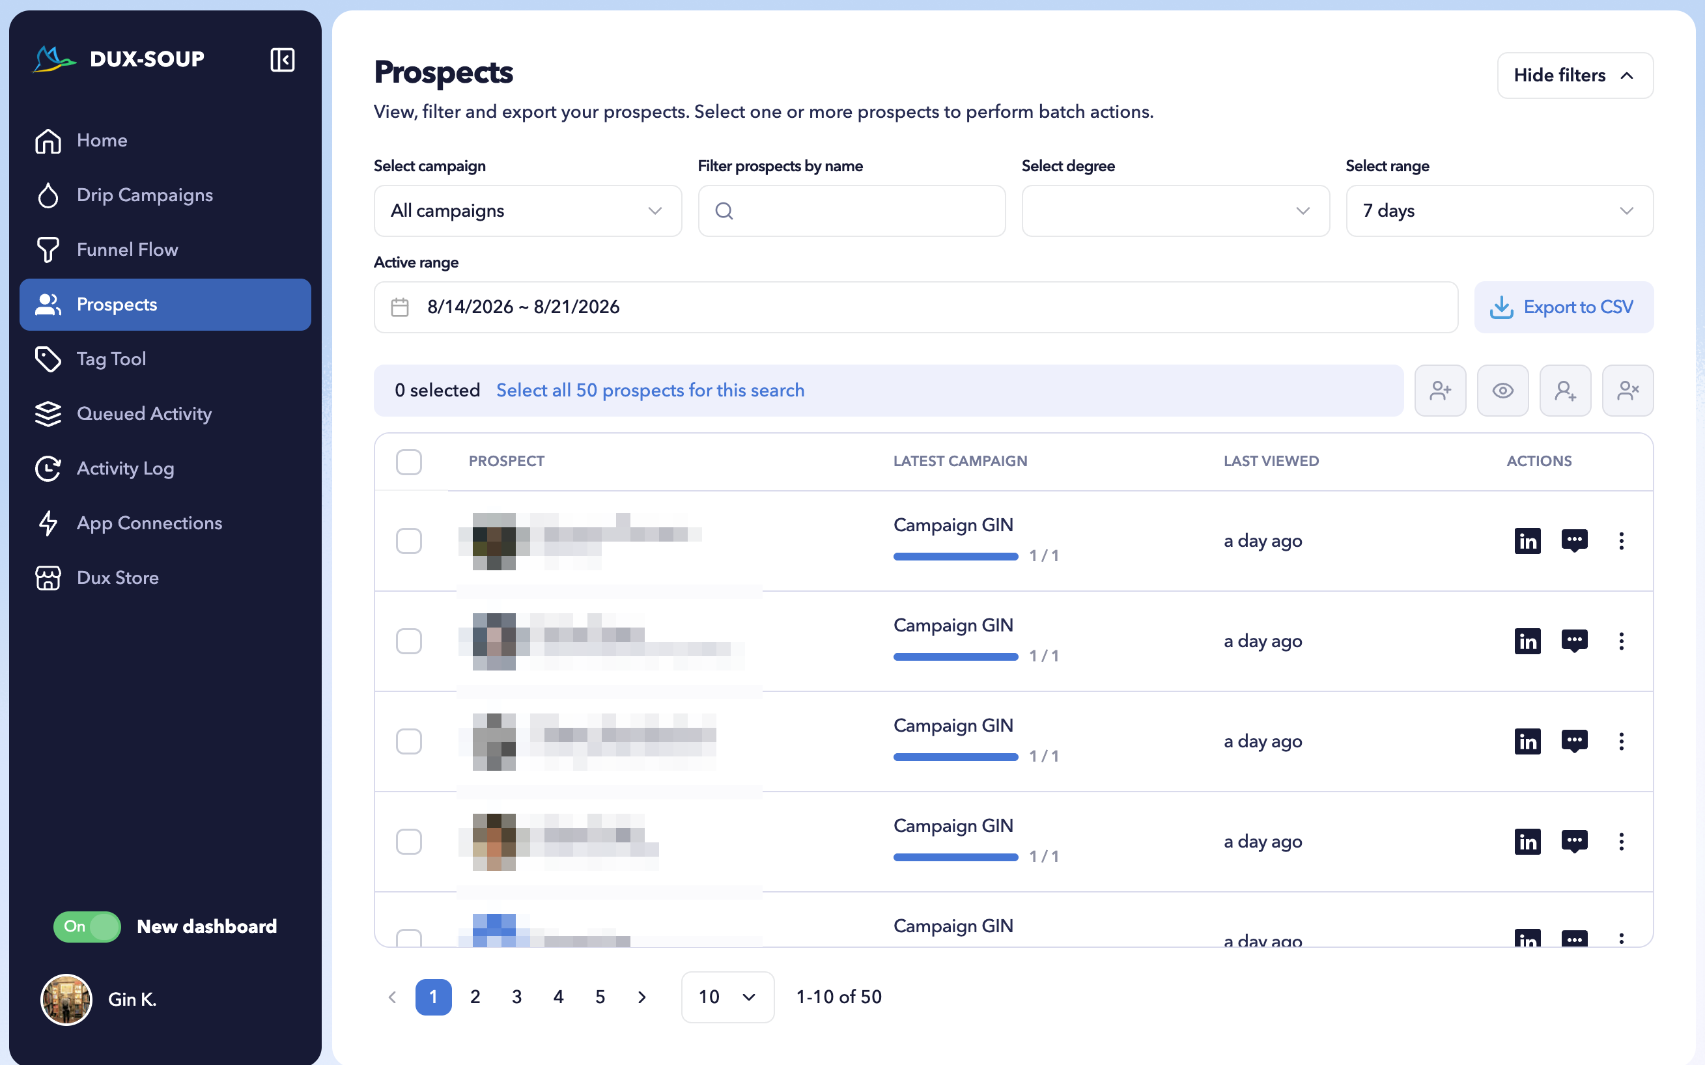Open the Tag Tool

click(x=165, y=359)
